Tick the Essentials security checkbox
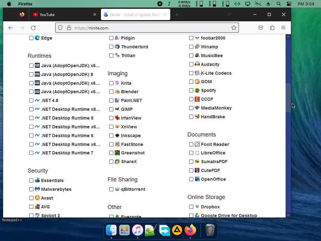Screen dimensions: 321x241 (31, 180)
